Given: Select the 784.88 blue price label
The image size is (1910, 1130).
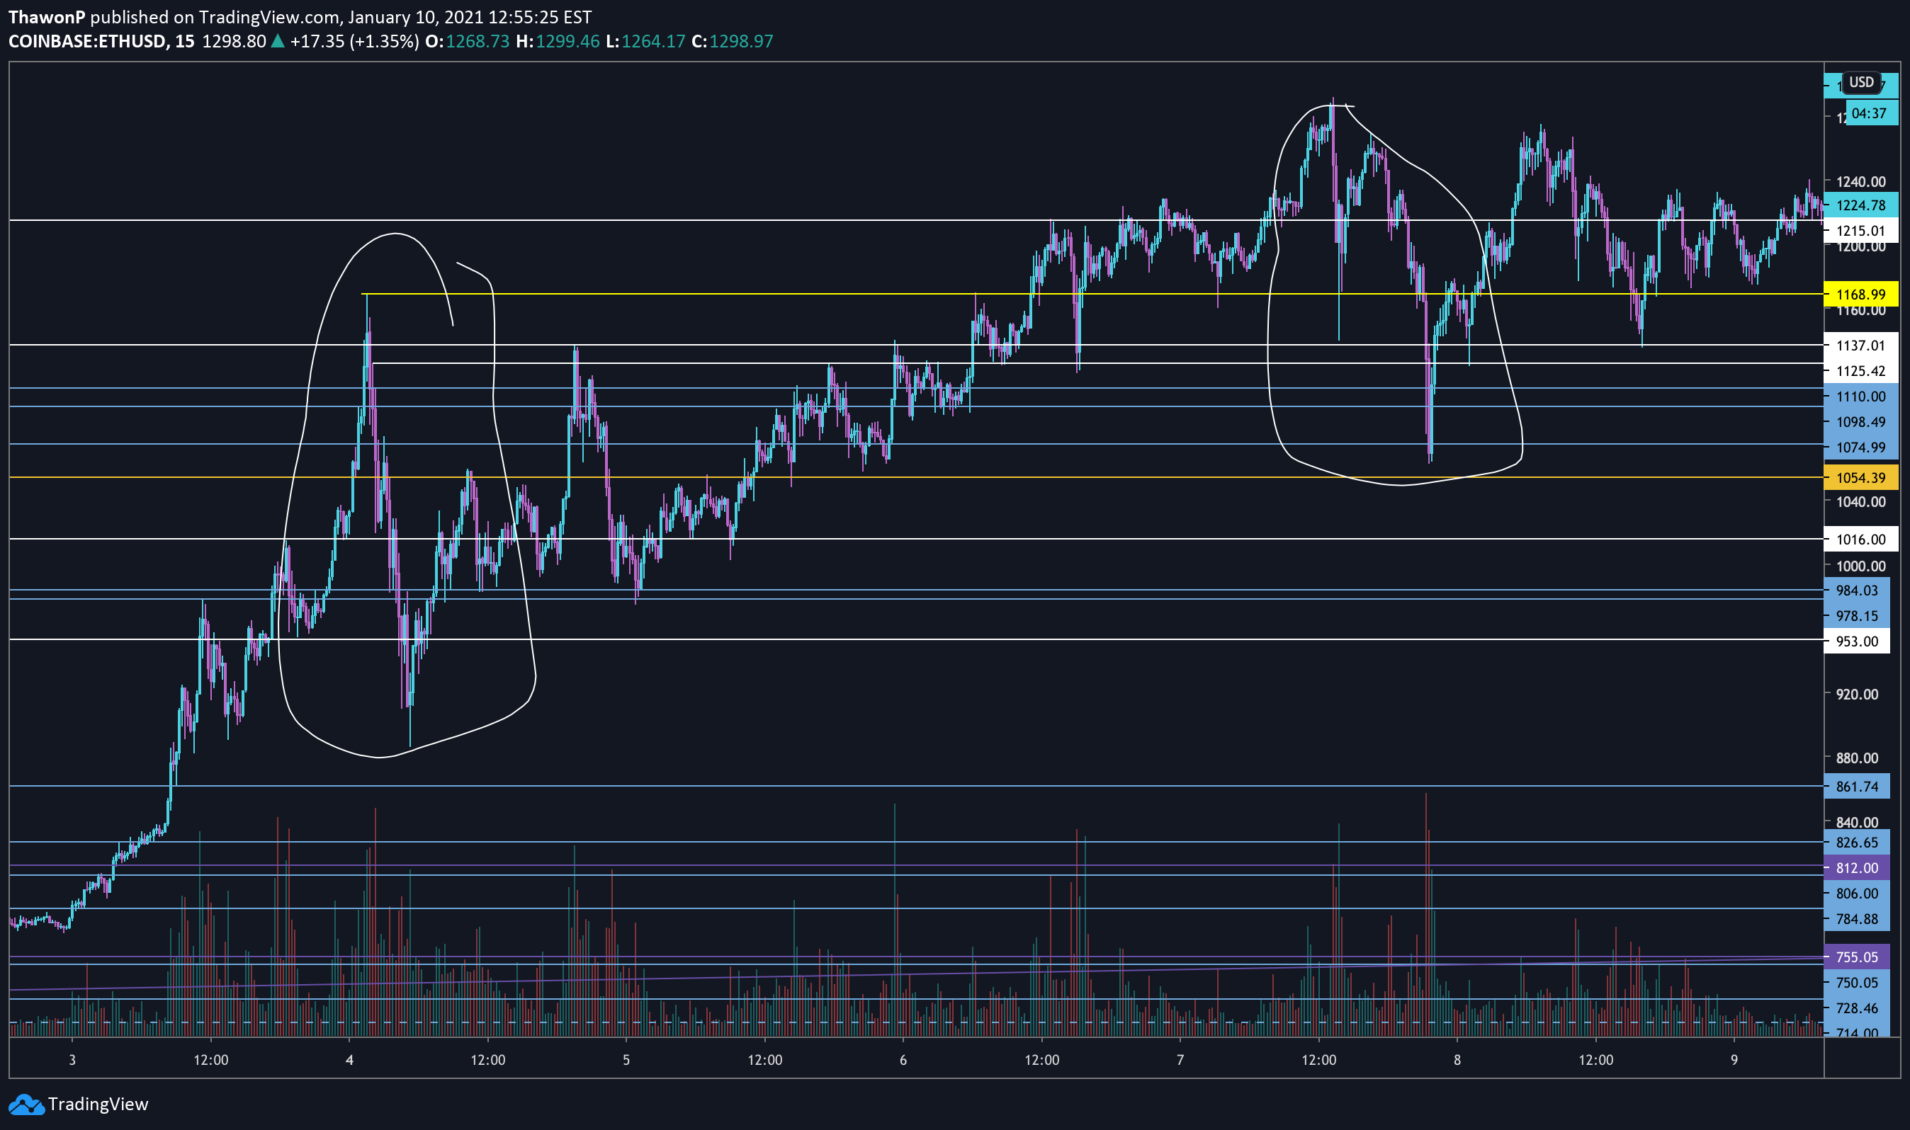Looking at the screenshot, I should pos(1858,919).
